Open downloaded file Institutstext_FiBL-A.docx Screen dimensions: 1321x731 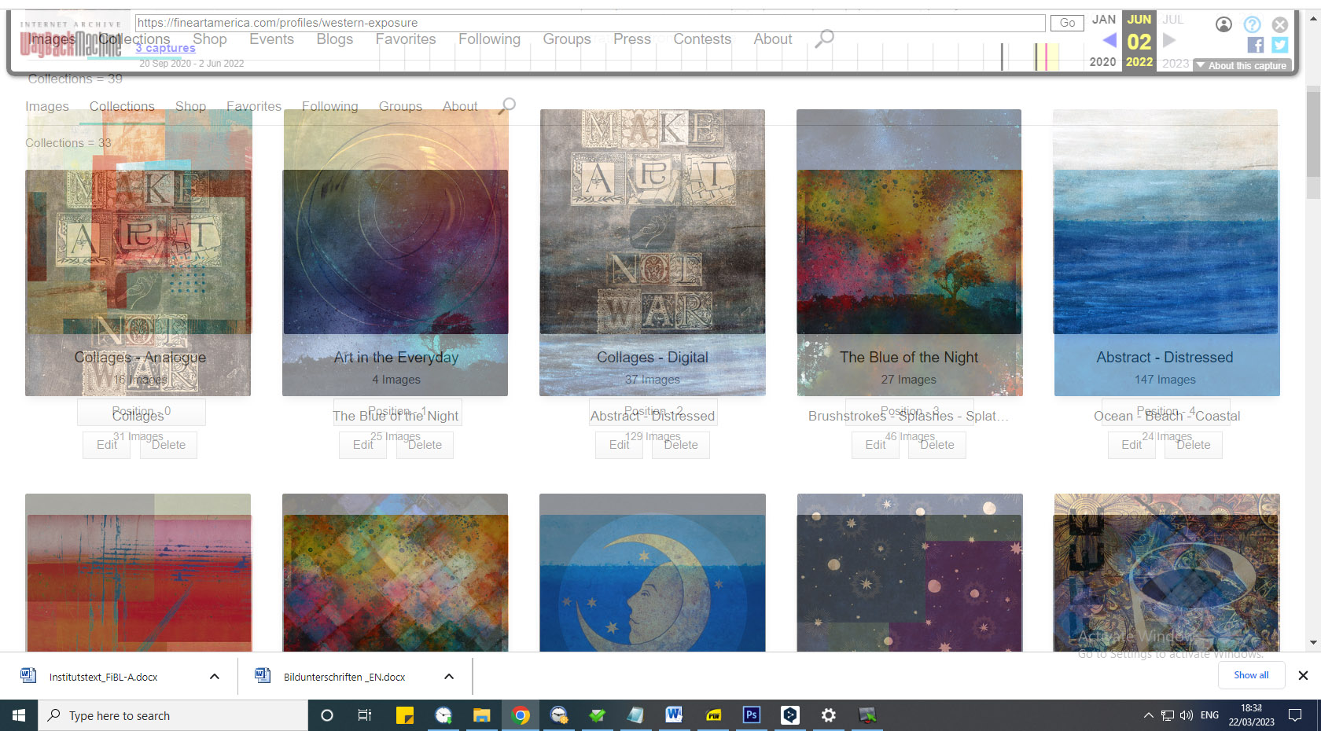(x=102, y=677)
